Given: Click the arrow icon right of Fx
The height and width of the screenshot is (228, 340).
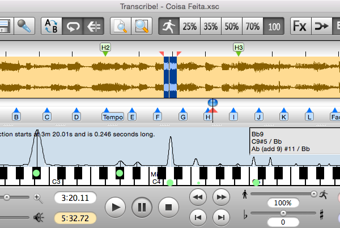Looking at the screenshot, I should click(x=322, y=26).
